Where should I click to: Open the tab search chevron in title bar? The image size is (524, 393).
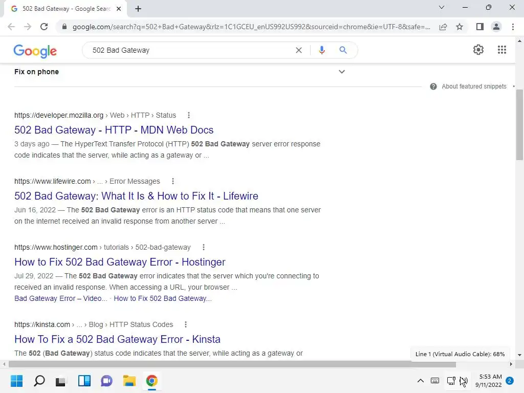pyautogui.click(x=442, y=7)
